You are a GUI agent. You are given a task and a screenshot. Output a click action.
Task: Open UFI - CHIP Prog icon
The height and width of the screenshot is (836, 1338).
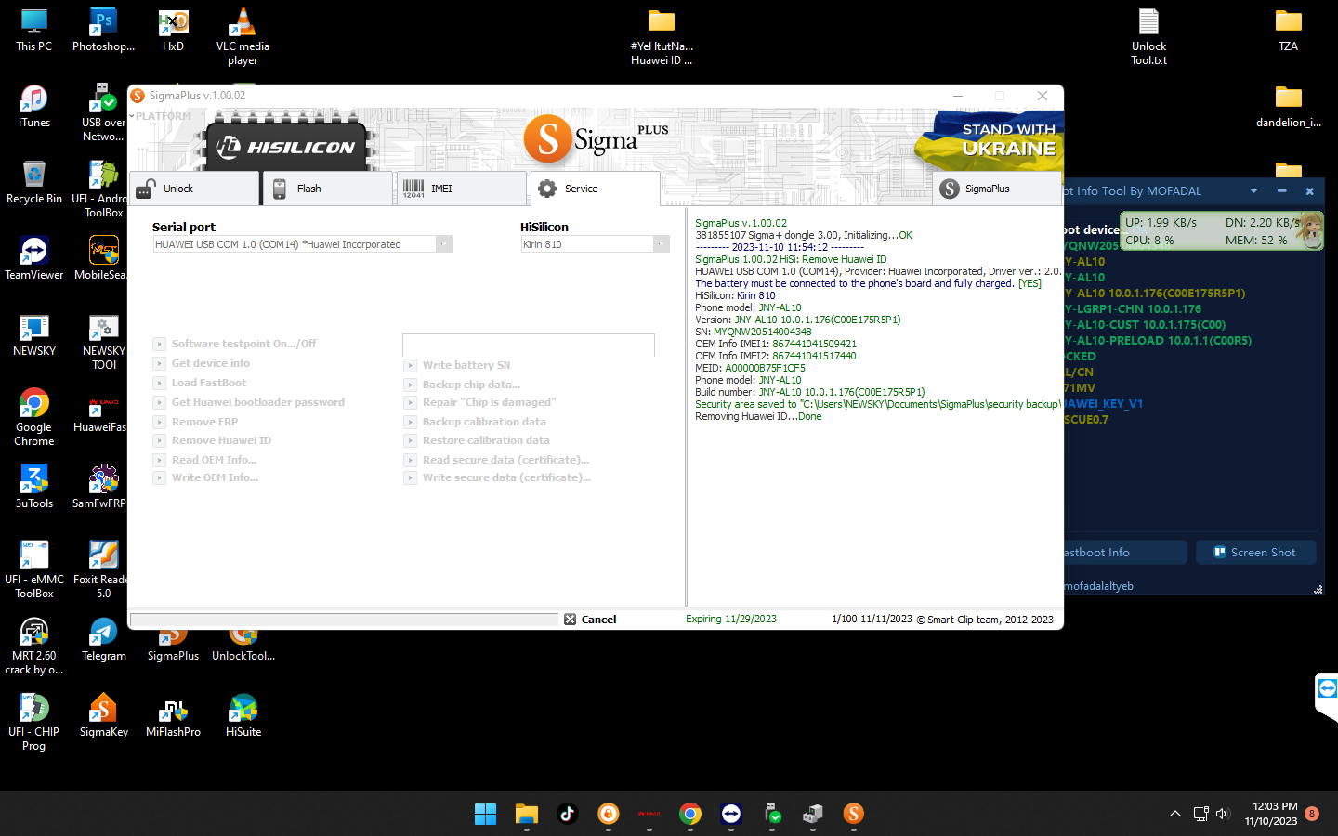(x=34, y=723)
